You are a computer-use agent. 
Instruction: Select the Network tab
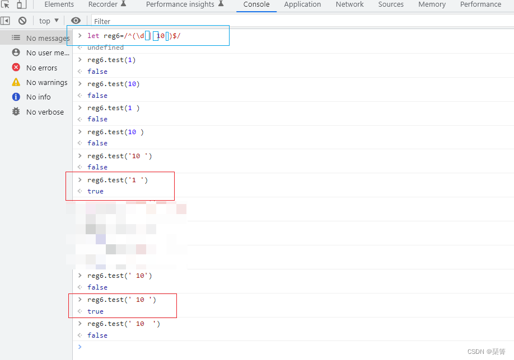click(349, 4)
